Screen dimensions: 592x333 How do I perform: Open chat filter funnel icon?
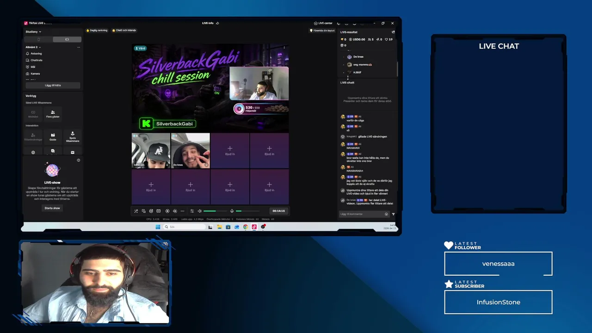(394, 214)
